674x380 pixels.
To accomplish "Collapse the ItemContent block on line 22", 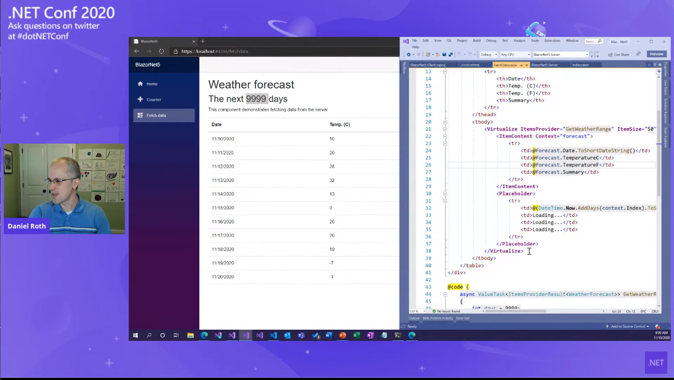I will pyautogui.click(x=445, y=136).
